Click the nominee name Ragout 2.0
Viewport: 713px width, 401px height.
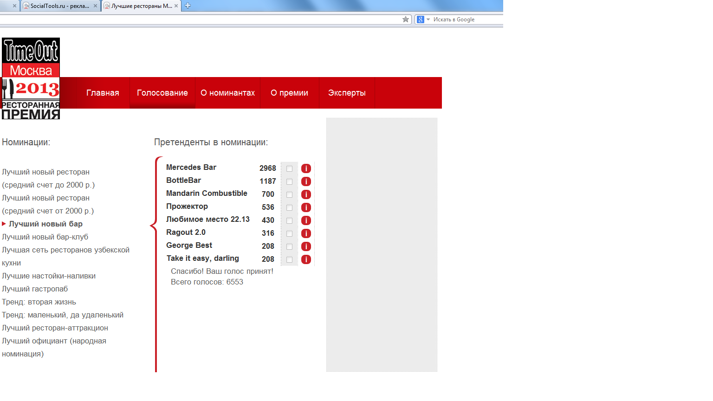186,232
